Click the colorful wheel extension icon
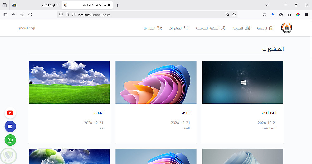Viewport: 312px width, 164px height. (x=298, y=15)
